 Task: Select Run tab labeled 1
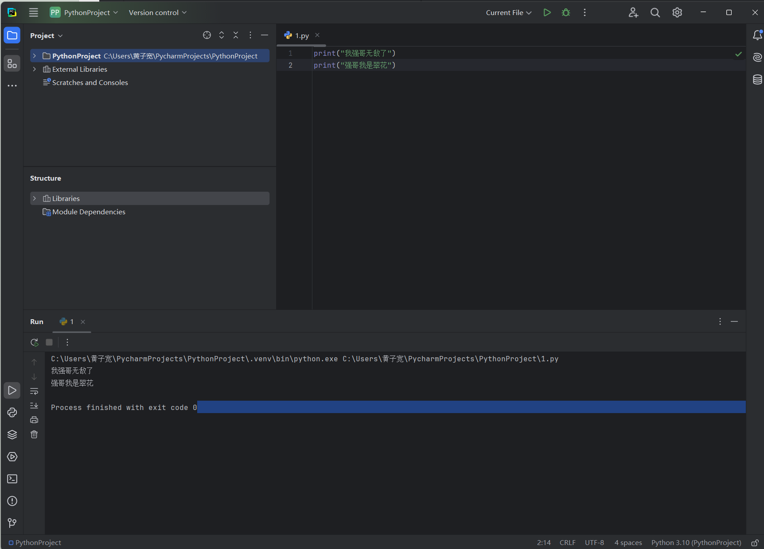coord(67,321)
